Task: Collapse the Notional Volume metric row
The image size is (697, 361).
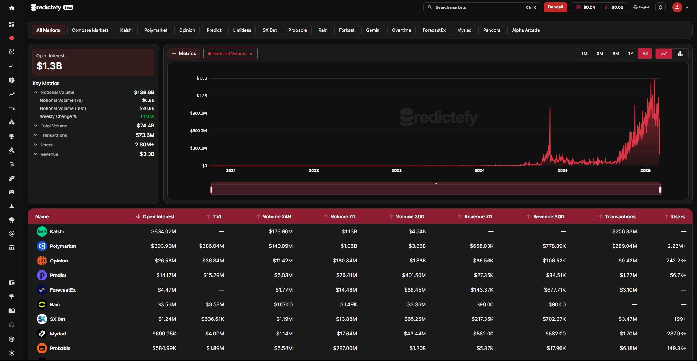Action: click(35, 92)
